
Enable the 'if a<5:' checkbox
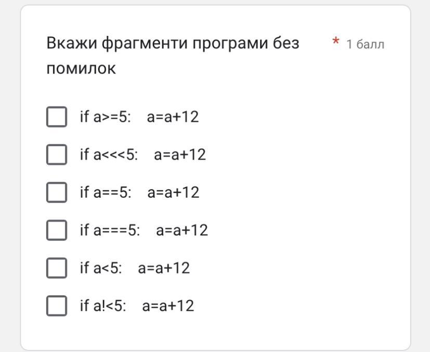click(57, 268)
